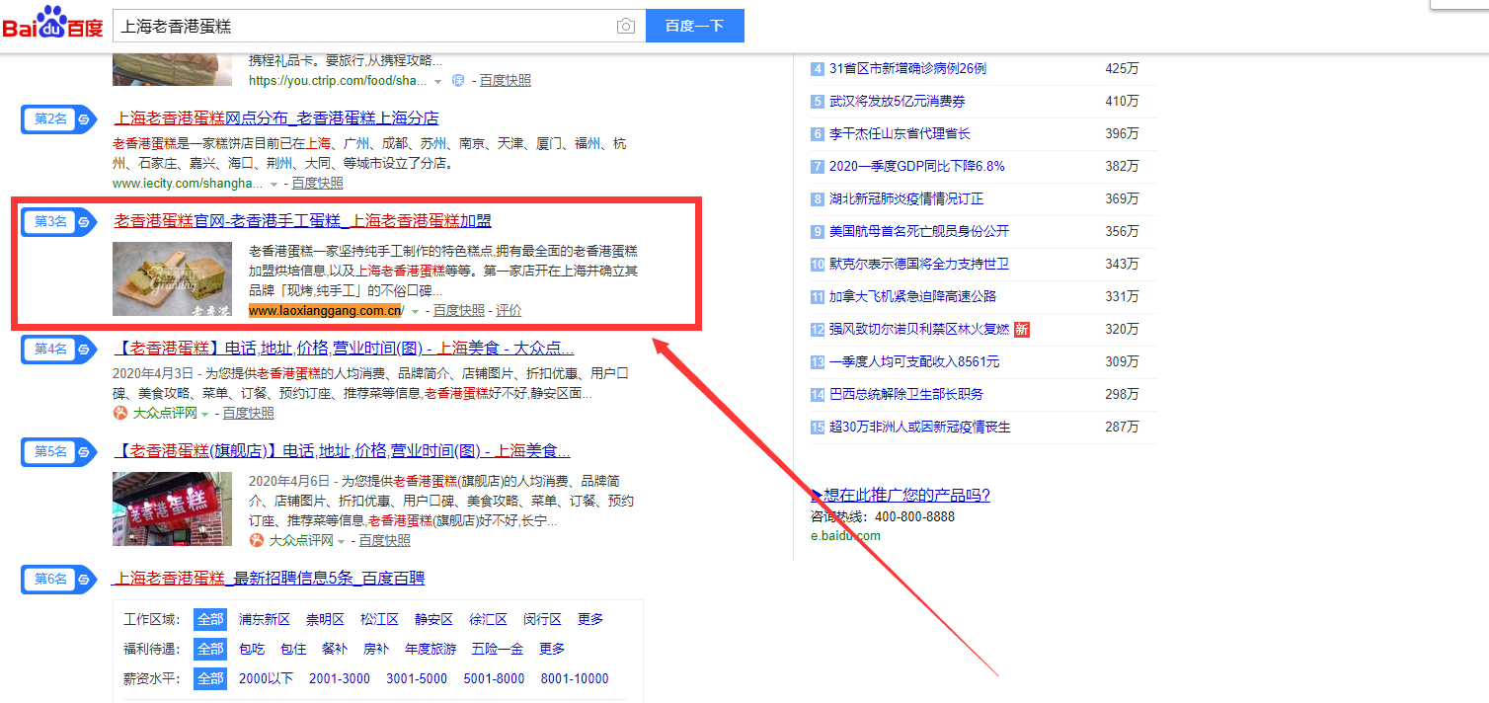Open the 老香港蛋糕官网 result title

coord(303,220)
